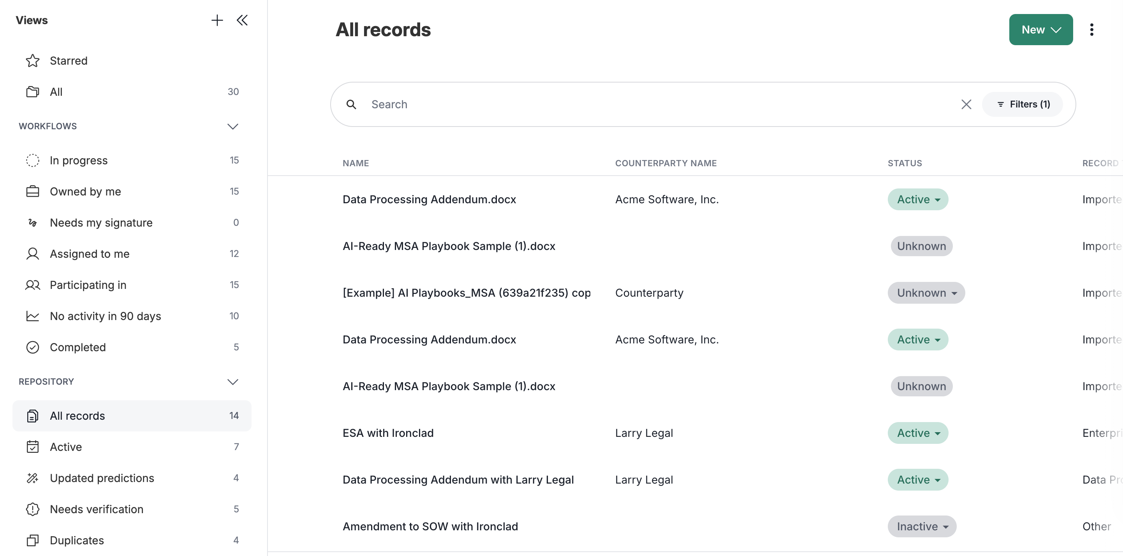The height and width of the screenshot is (556, 1123).
Task: Select the All records repository view
Action: (132, 415)
